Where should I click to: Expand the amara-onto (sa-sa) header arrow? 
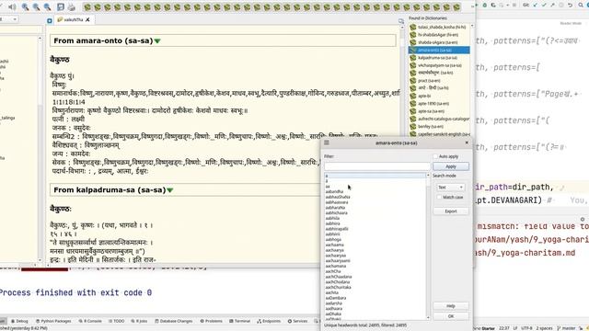pos(157,40)
